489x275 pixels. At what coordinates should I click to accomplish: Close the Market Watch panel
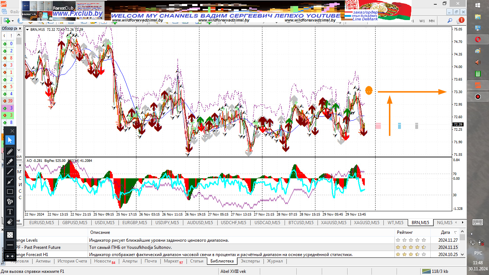20,28
